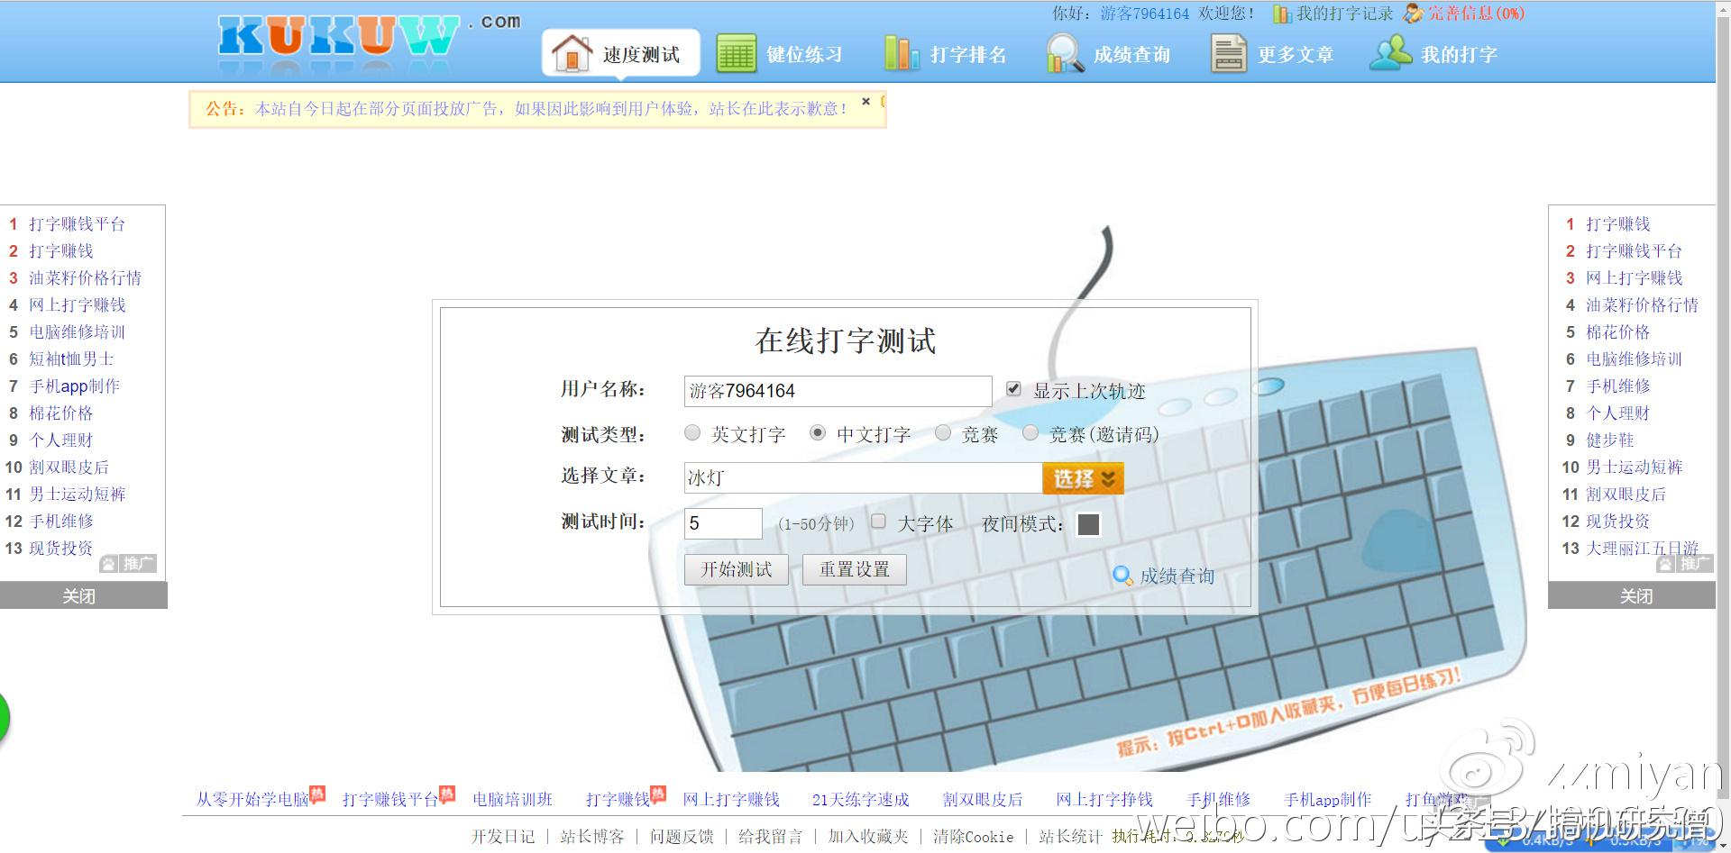1731x853 pixels.
Task: Click inside the 测试时间 minutes field
Action: coord(722,523)
